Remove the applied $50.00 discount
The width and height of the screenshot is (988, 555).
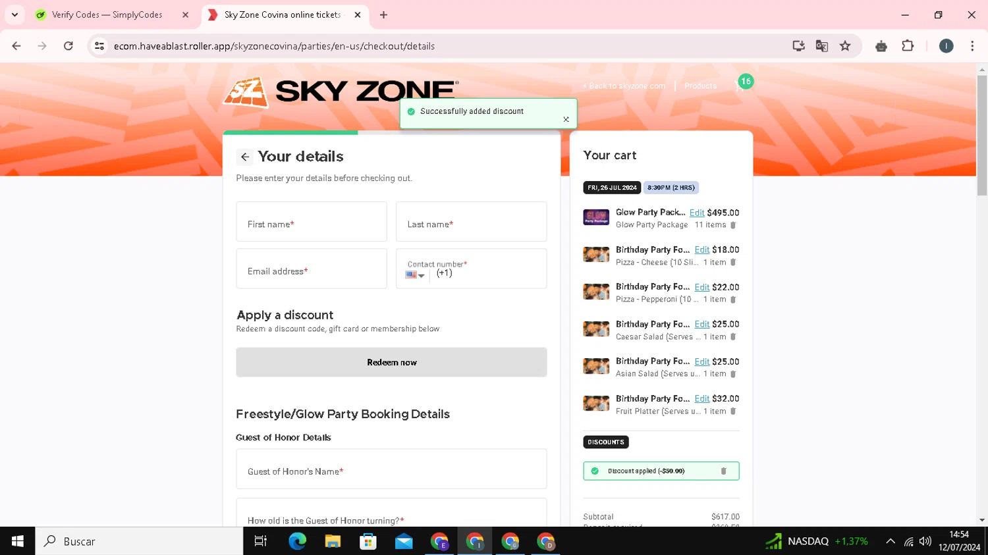point(723,471)
